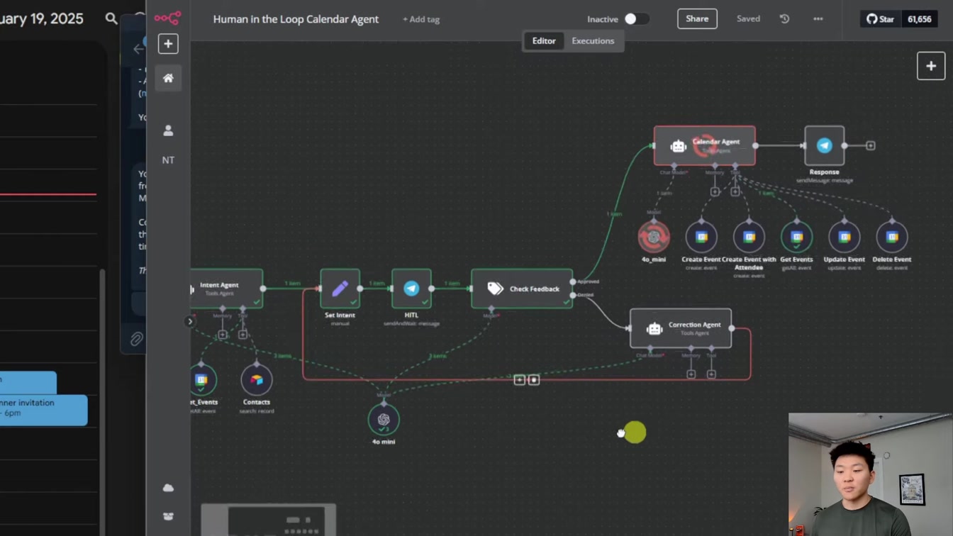
Task: Click the workflow title Human in the Loop Calendar Agent
Action: (296, 19)
